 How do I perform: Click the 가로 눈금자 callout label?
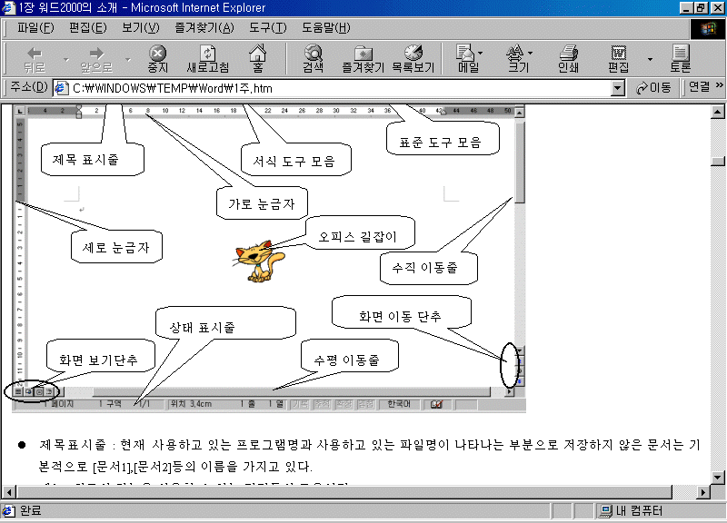(x=262, y=203)
